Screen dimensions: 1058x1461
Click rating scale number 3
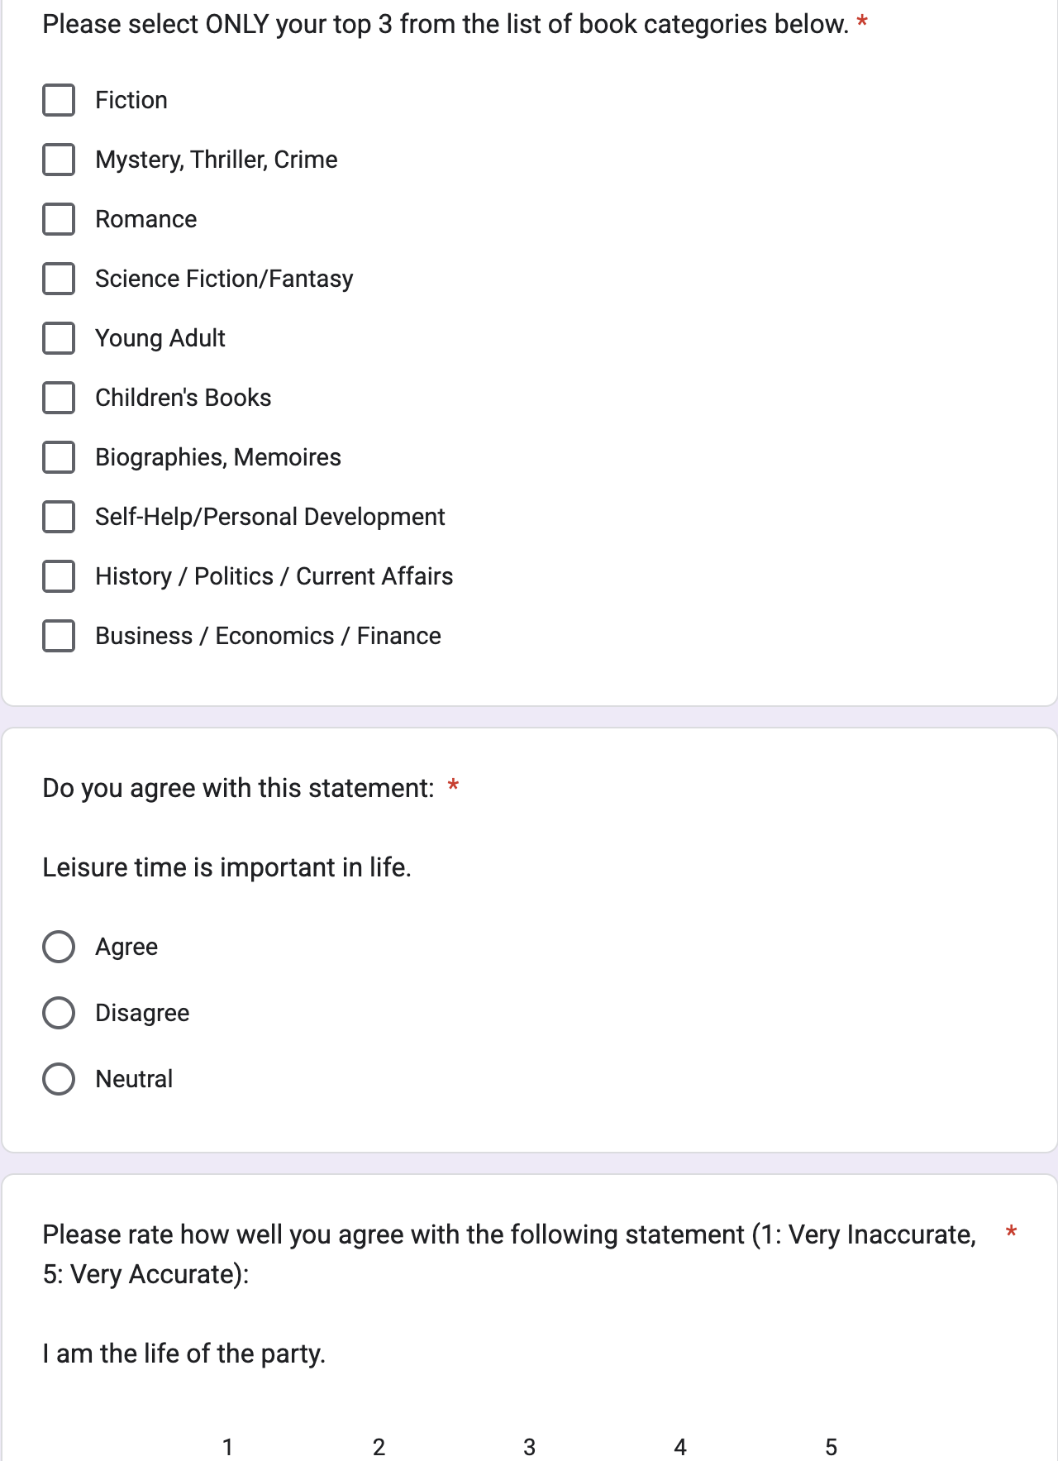(530, 1447)
